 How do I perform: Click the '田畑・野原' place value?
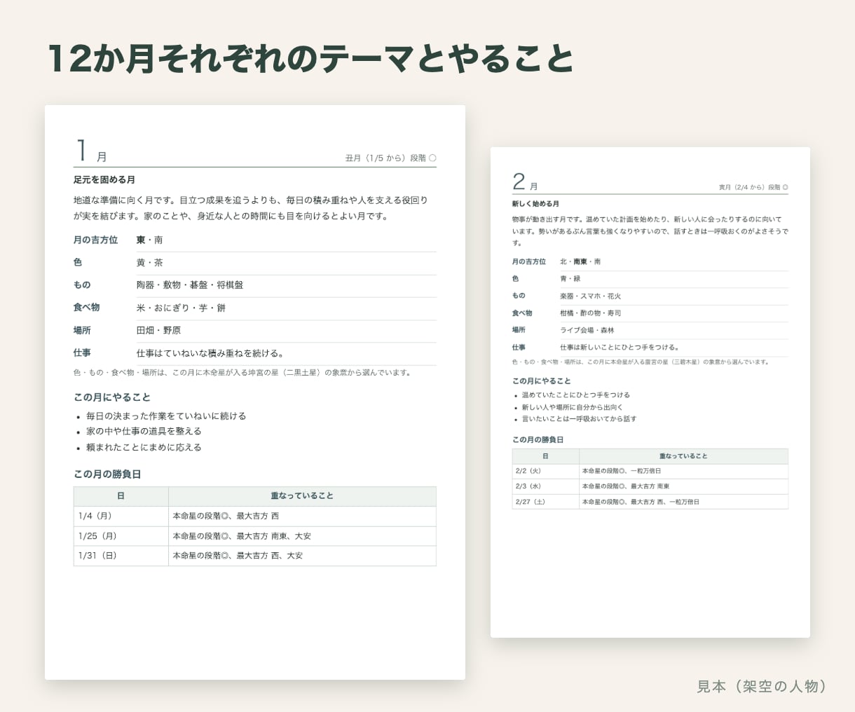pos(158,330)
